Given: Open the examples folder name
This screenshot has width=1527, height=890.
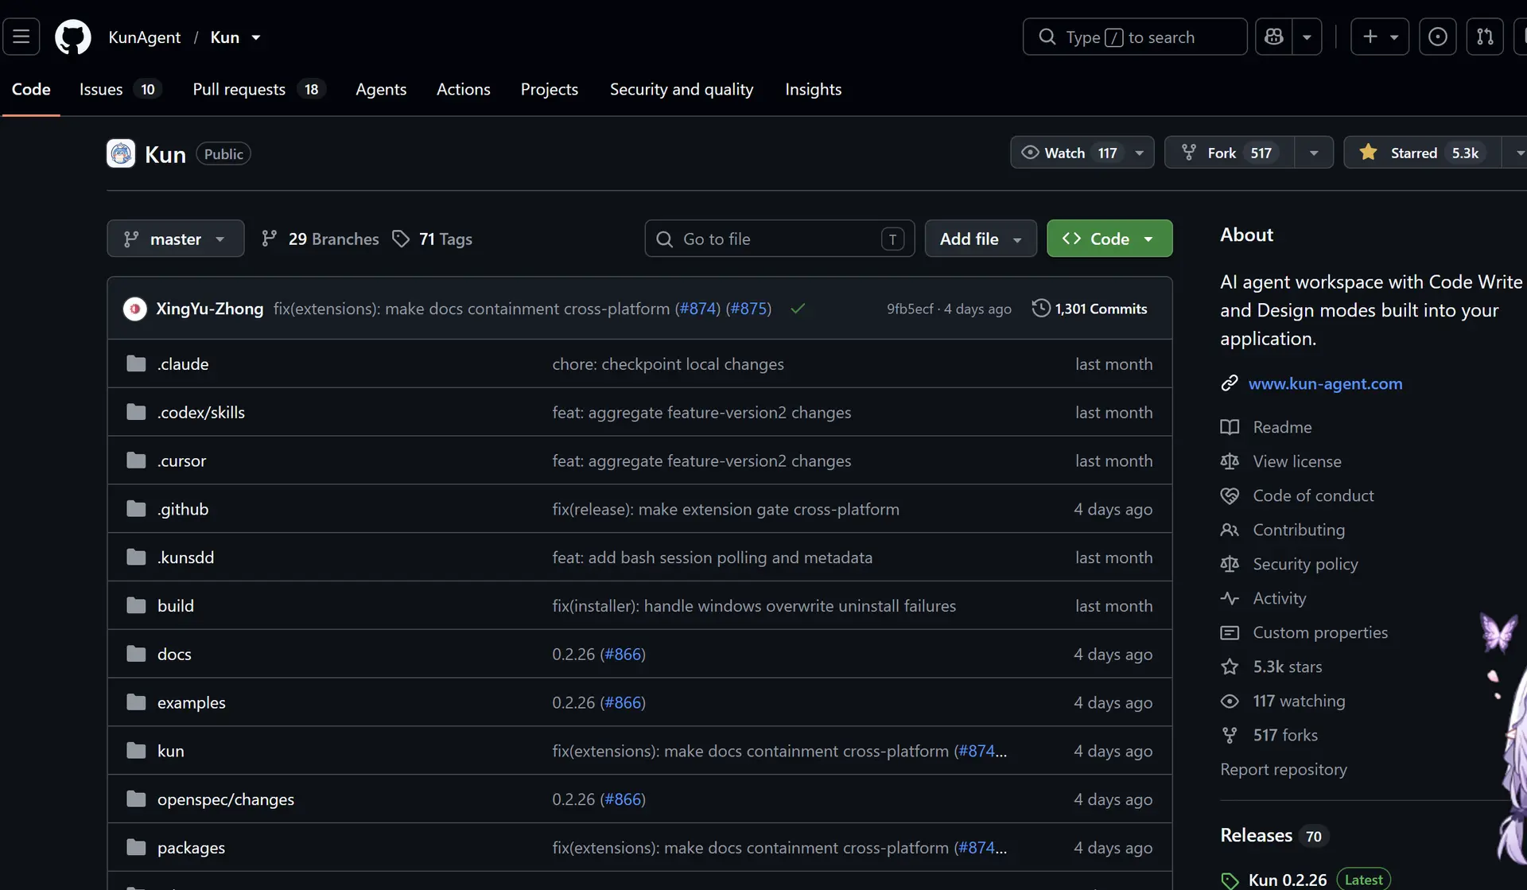Looking at the screenshot, I should 192,702.
